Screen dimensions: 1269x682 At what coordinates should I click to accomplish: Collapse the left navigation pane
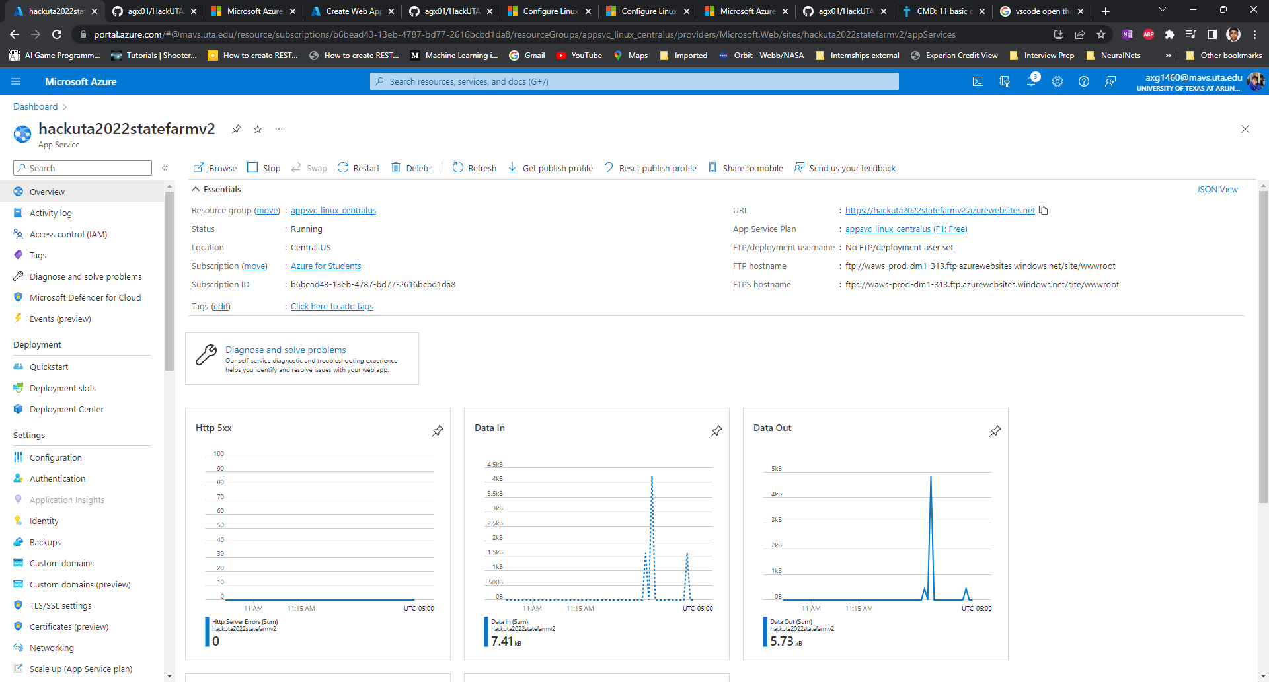[165, 168]
